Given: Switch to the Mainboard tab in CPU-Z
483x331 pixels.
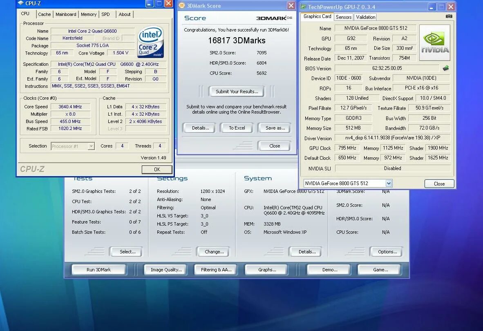Looking at the screenshot, I should click(x=66, y=14).
